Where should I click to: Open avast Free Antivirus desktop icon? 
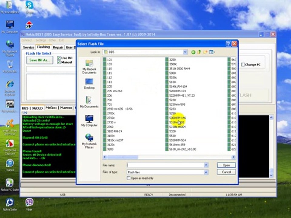tap(10, 127)
